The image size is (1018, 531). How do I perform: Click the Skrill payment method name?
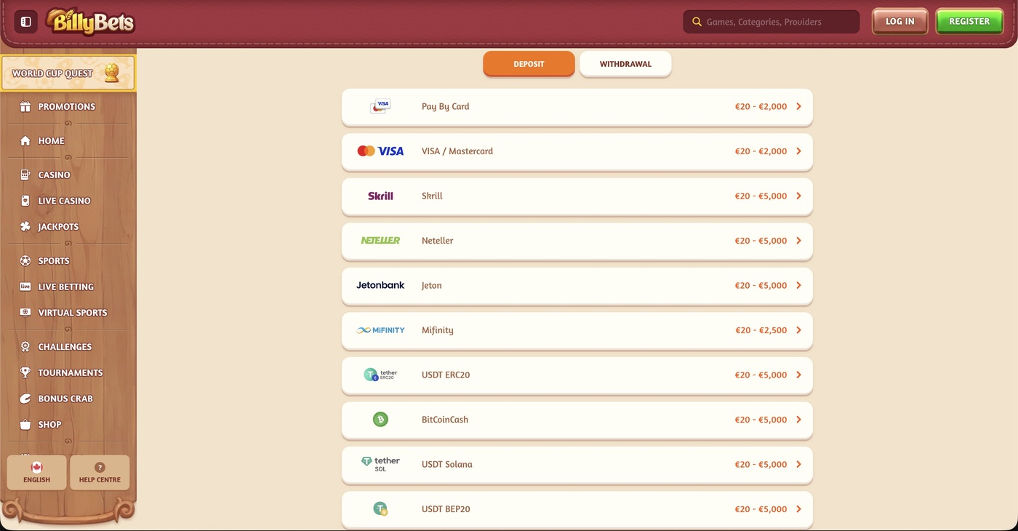tap(432, 196)
